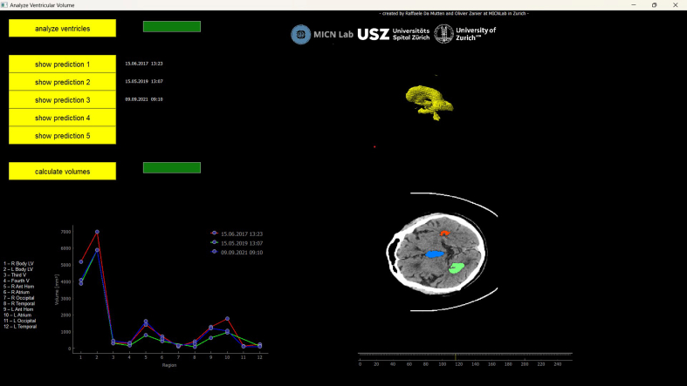Click green status bar beside analyze ventricles

click(x=172, y=27)
